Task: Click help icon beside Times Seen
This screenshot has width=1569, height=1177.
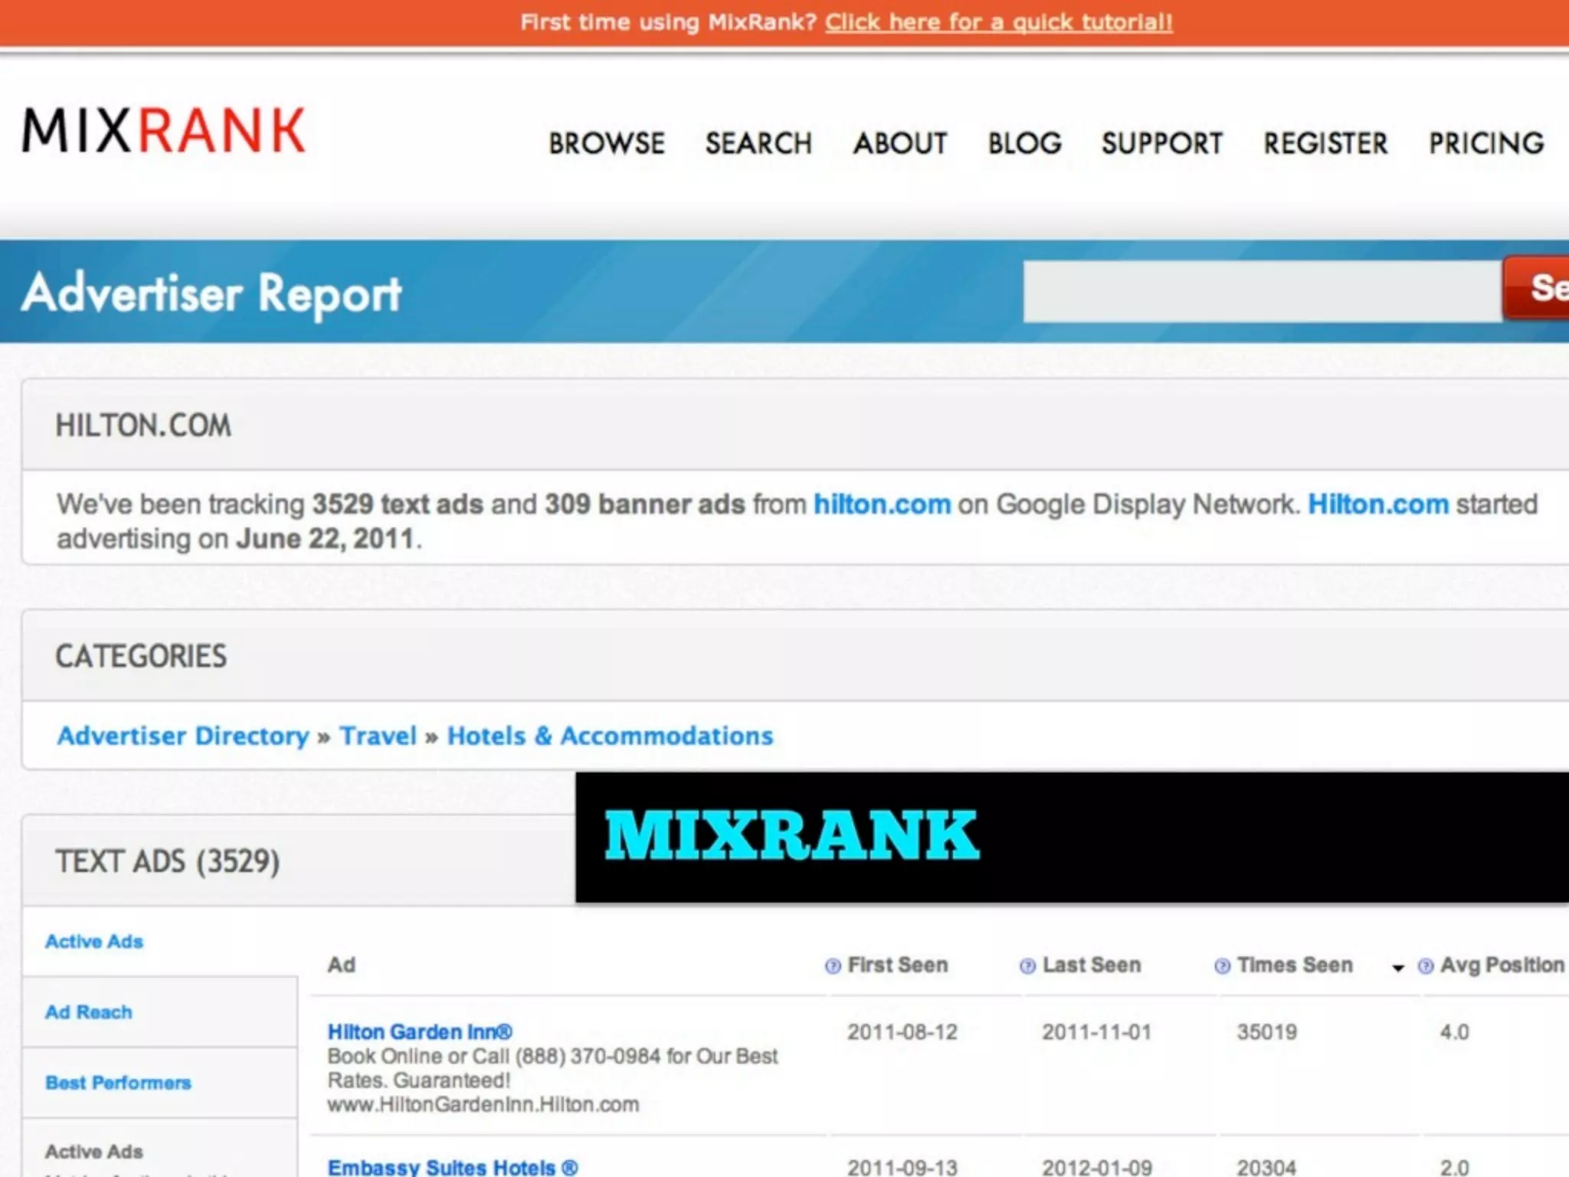Action: [x=1223, y=966]
